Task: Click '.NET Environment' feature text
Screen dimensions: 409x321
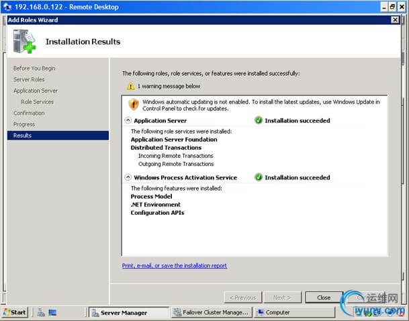Action: pos(156,204)
